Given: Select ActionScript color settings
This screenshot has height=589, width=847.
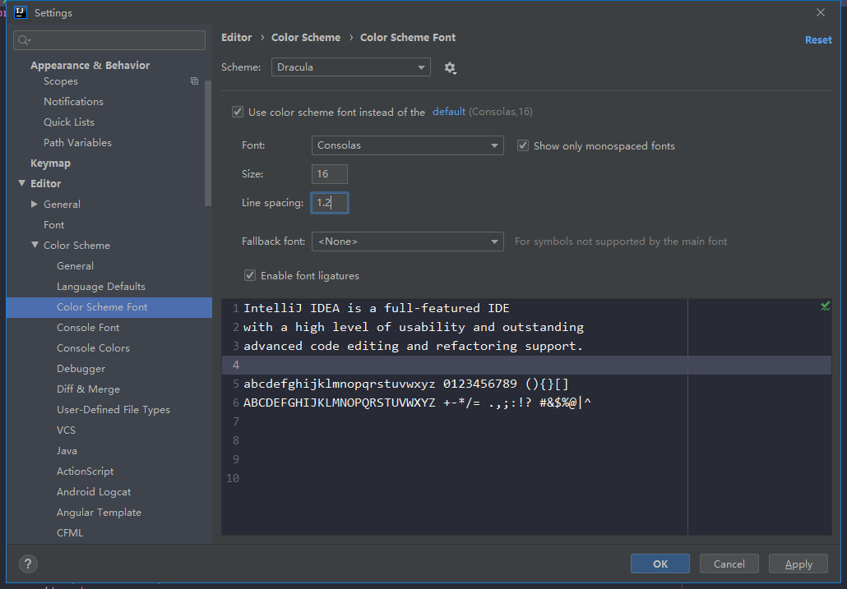Looking at the screenshot, I should click(86, 471).
